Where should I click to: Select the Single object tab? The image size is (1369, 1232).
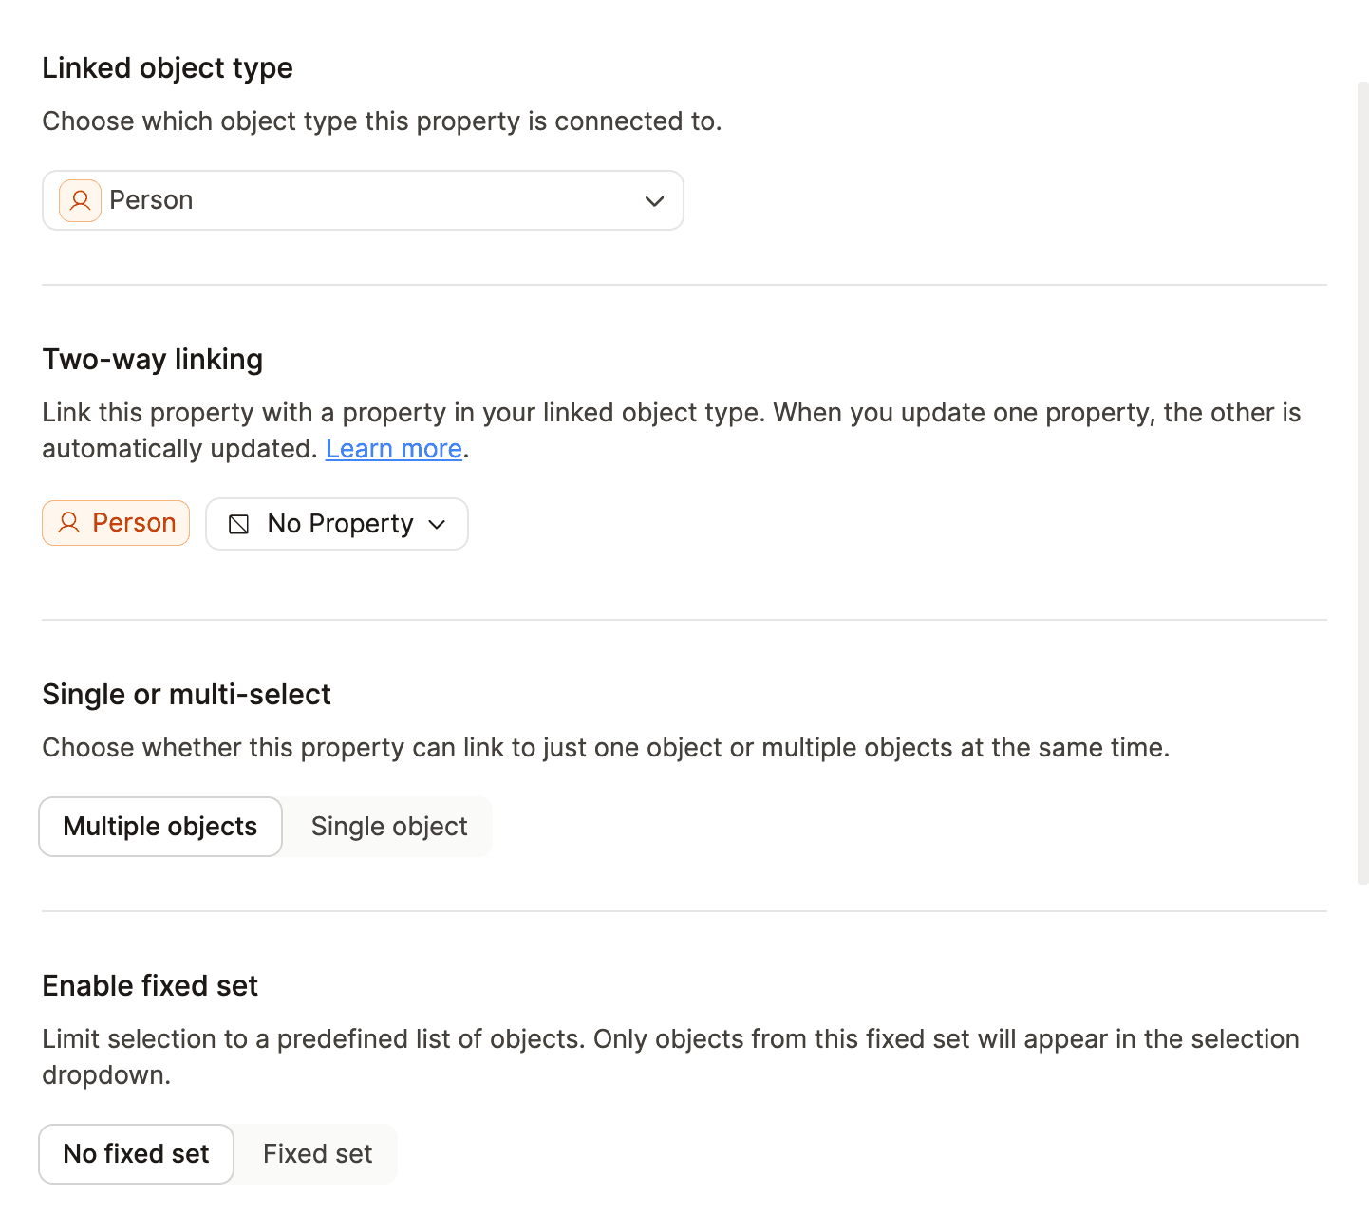tap(389, 827)
